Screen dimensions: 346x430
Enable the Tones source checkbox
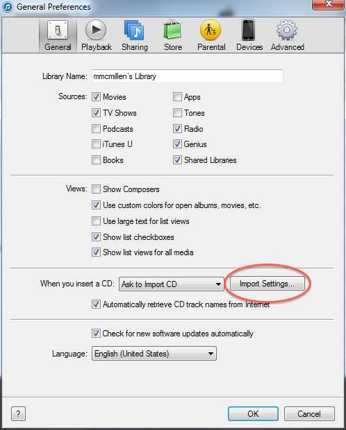[177, 113]
